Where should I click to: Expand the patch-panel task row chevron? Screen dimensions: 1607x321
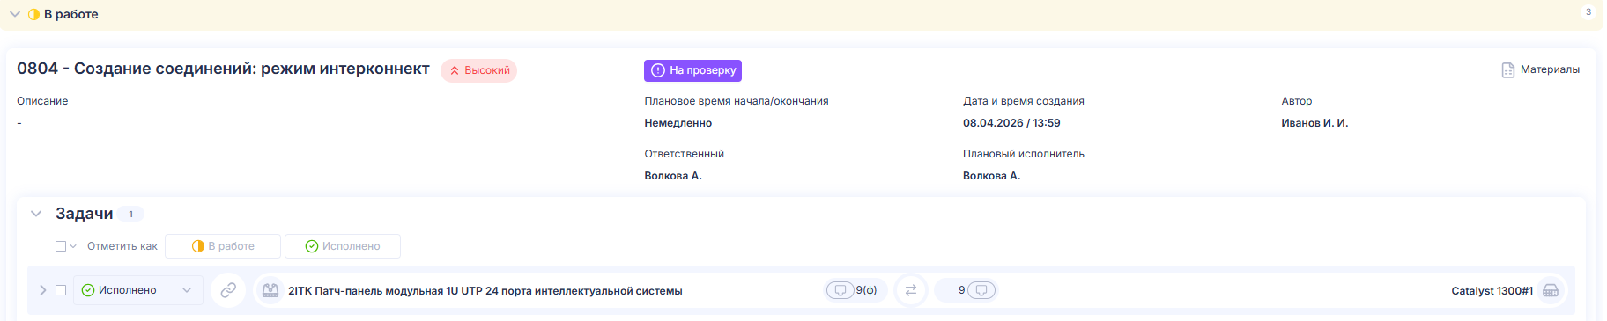coord(42,290)
